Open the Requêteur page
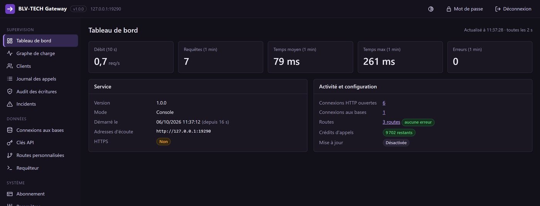Image resolution: width=540 pixels, height=206 pixels. 40,168
